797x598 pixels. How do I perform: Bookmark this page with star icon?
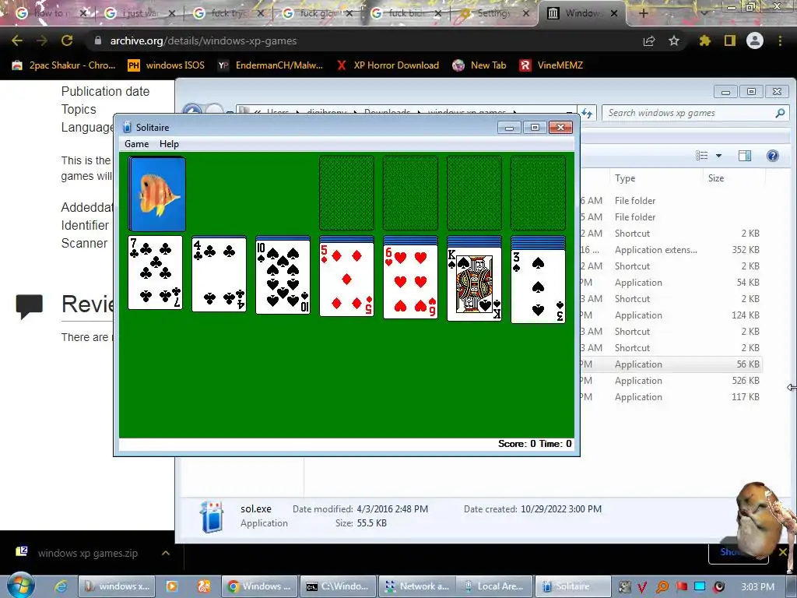pos(674,40)
